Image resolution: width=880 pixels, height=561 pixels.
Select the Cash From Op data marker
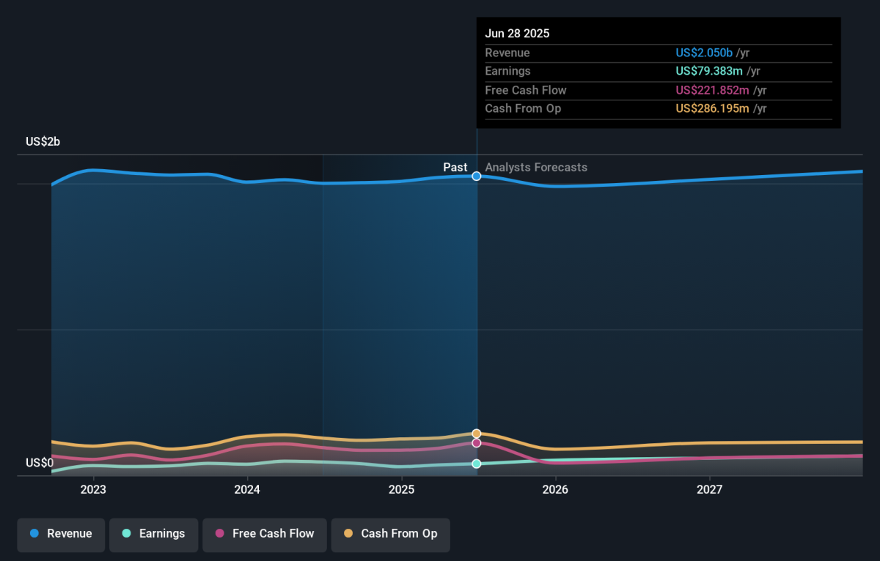[477, 434]
